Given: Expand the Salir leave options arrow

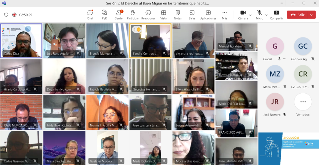Looking at the screenshot, I should pos(311,15).
